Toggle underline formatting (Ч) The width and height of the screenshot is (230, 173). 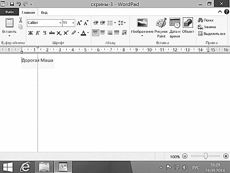pyautogui.click(x=45, y=33)
